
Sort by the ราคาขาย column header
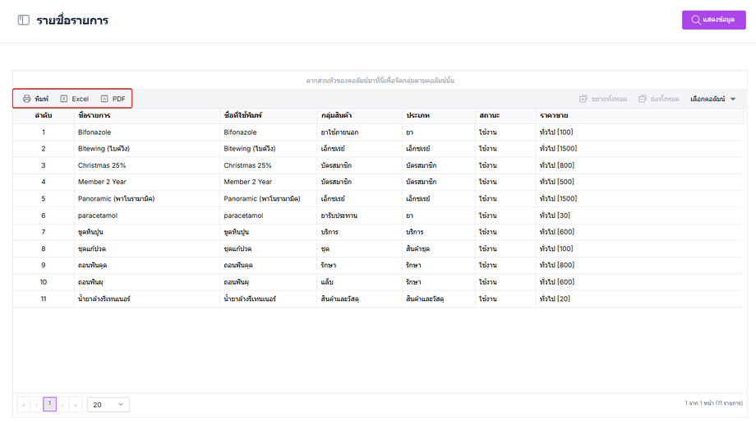(553, 115)
